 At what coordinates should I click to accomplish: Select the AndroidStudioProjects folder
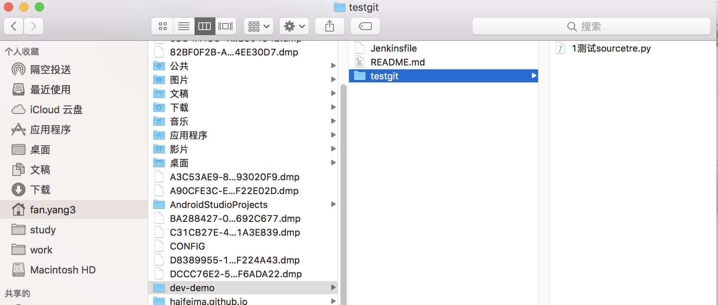243,204
